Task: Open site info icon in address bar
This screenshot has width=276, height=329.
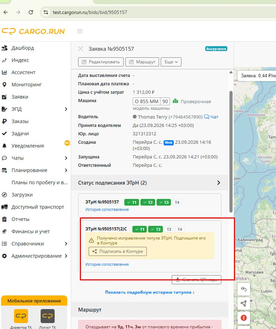Action: pyautogui.click(x=46, y=12)
